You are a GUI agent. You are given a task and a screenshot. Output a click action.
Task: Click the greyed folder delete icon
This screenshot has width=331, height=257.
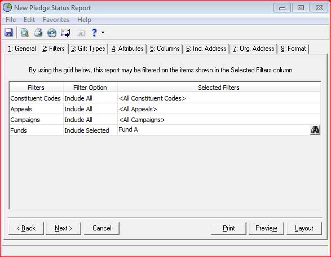pos(81,33)
